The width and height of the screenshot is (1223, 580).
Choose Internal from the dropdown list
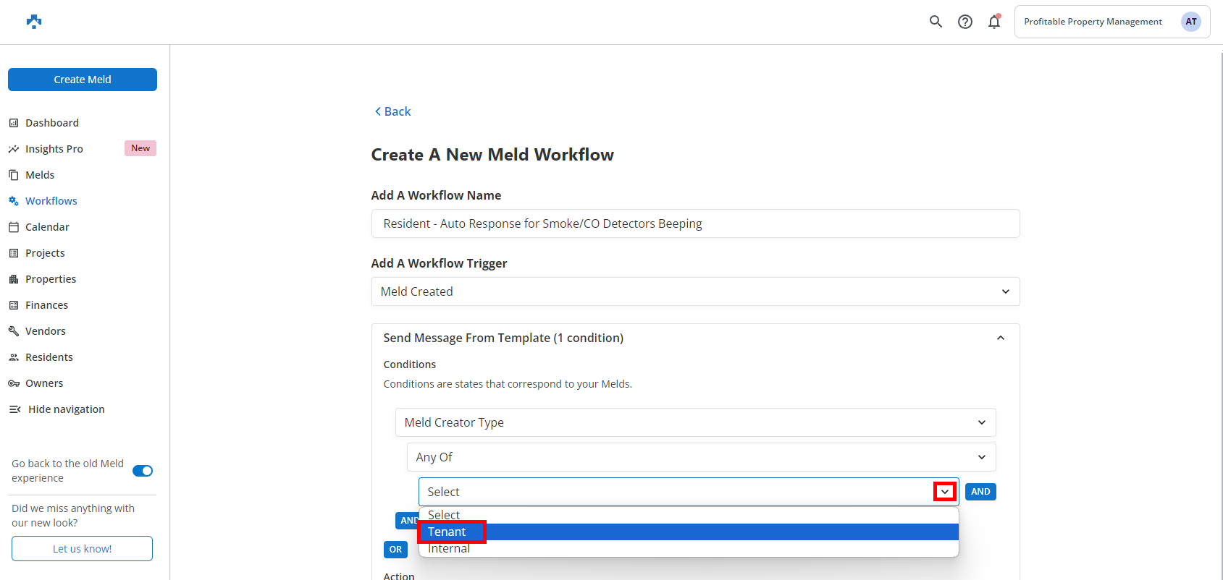pyautogui.click(x=449, y=549)
